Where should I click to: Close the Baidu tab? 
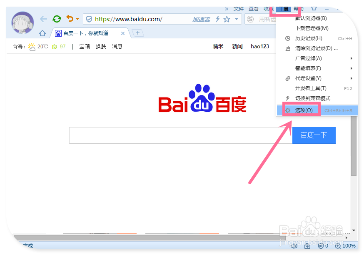[123, 33]
